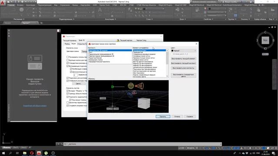The width and height of the screenshot is (278, 156).
Task: Click the ViewCube top face
Action: [x=265, y=40]
